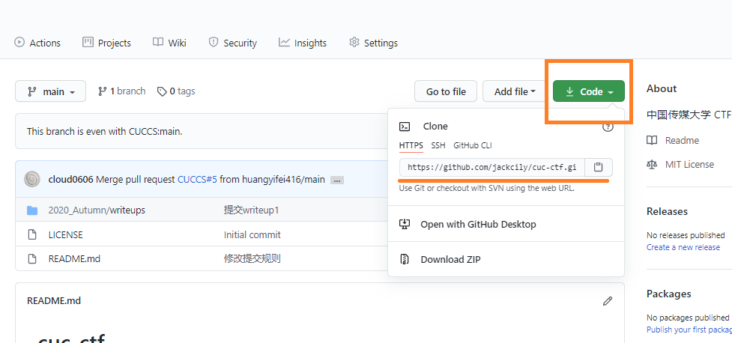Edit README with the pencil icon
732x343 pixels.
point(608,301)
